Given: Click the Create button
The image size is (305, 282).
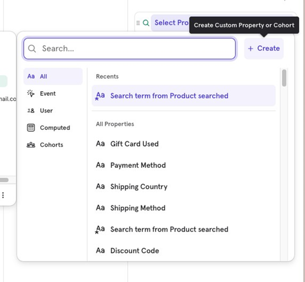Looking at the screenshot, I should (263, 48).
